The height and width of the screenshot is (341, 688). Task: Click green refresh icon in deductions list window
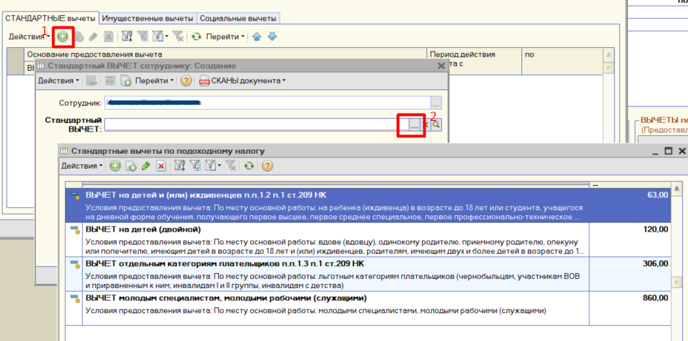pyautogui.click(x=250, y=166)
